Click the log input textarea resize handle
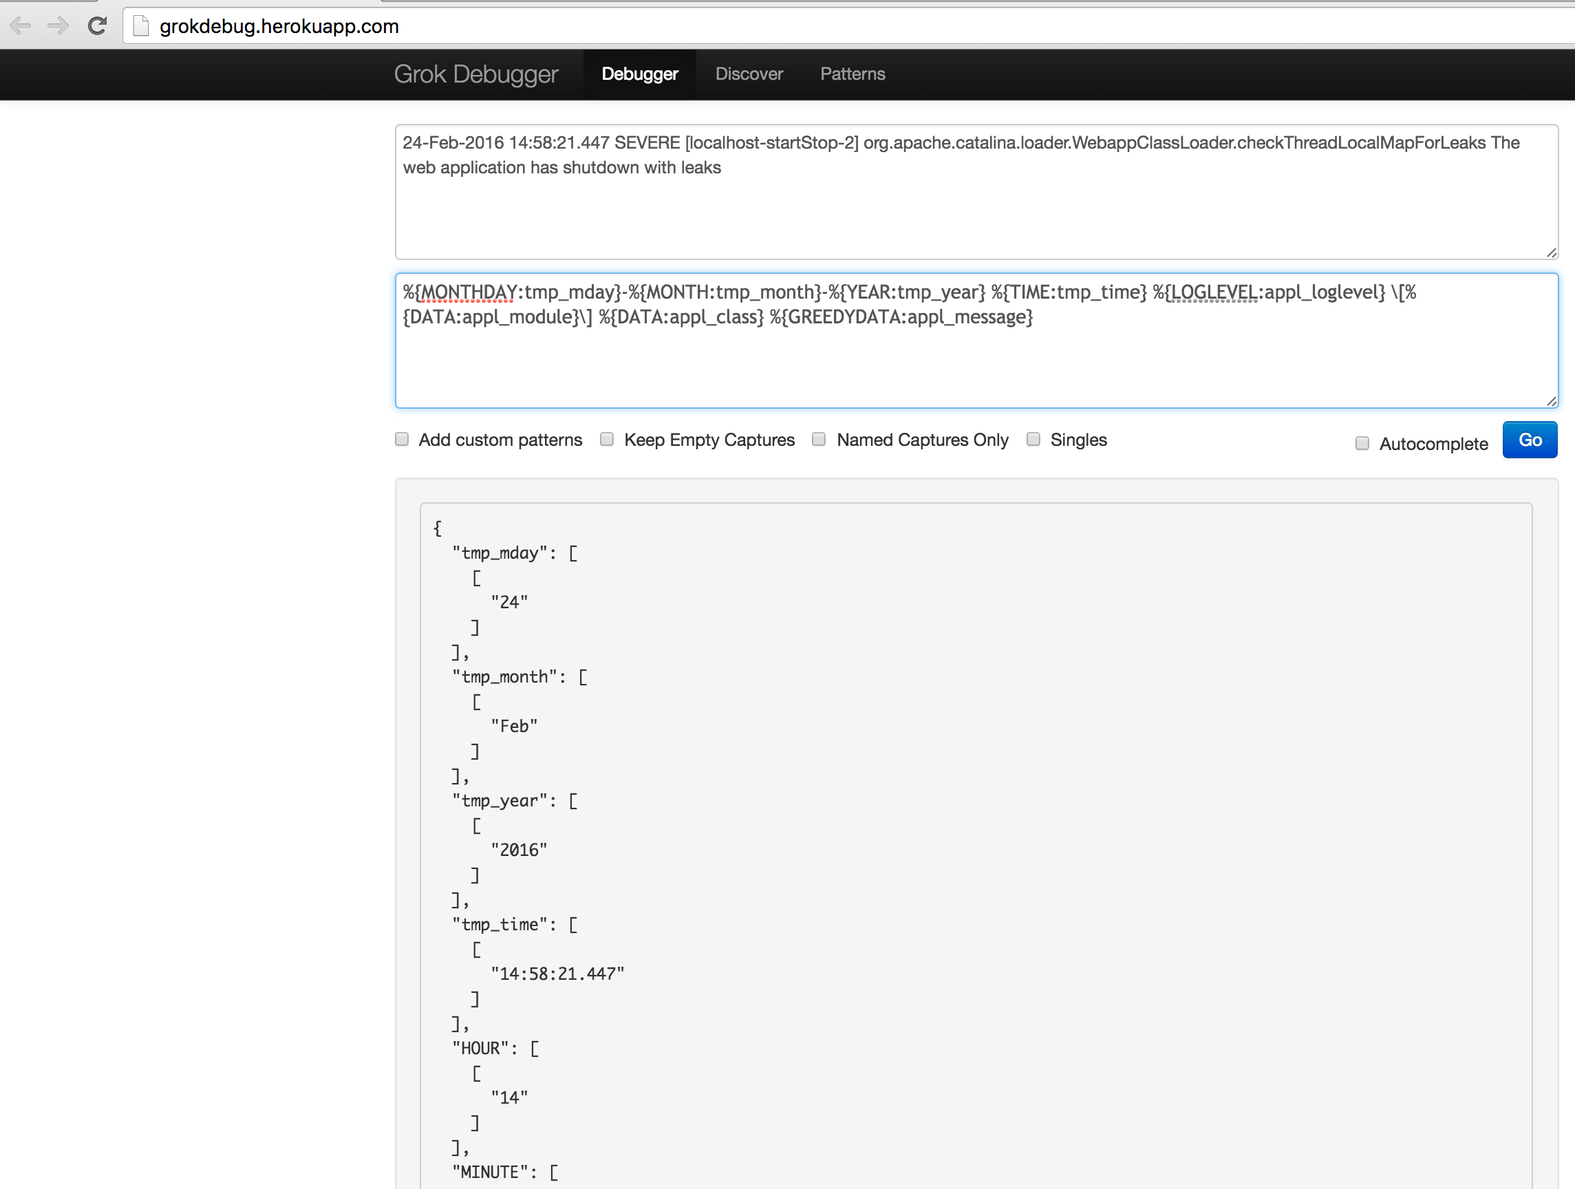1575x1189 pixels. coord(1551,253)
